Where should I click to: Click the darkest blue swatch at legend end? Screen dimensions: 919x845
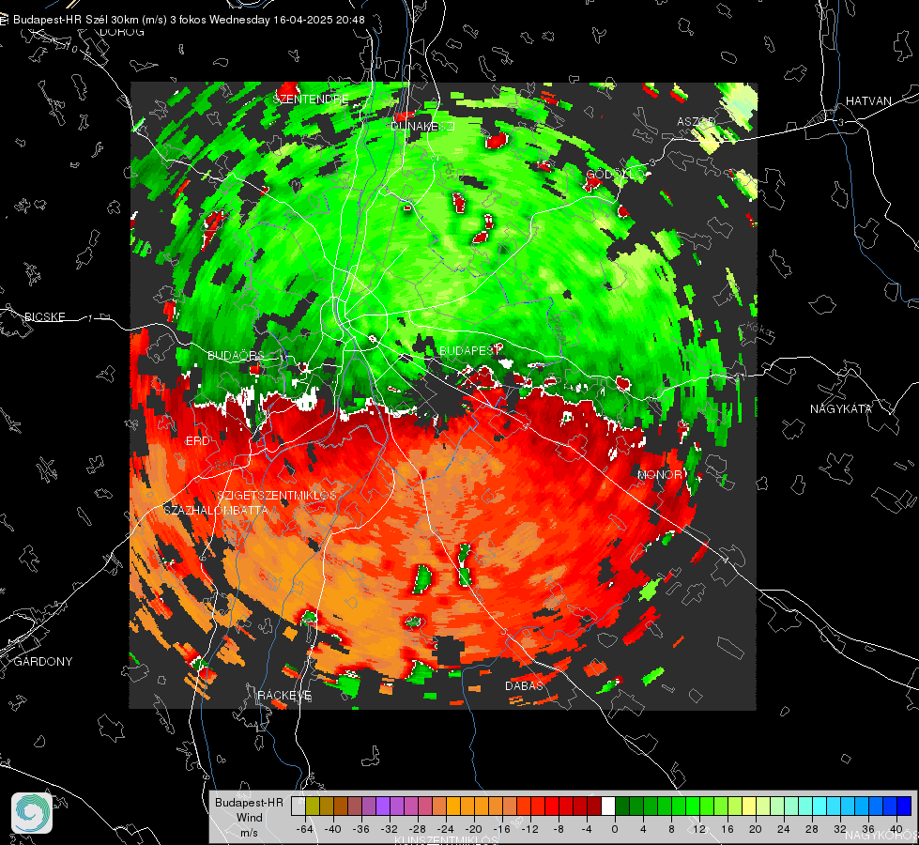point(904,807)
